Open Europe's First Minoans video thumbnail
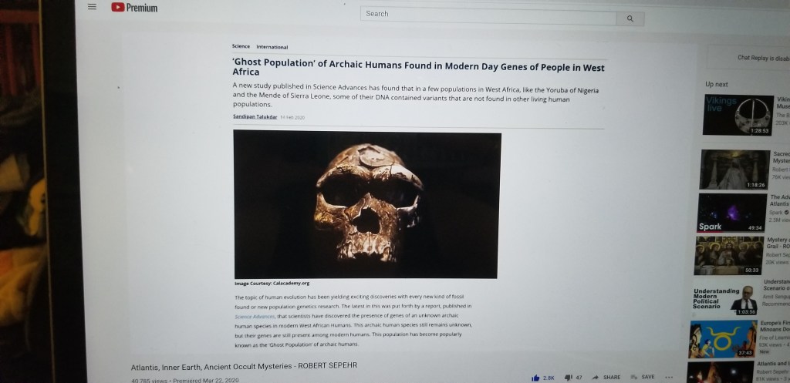The width and height of the screenshot is (790, 383). tap(724, 339)
